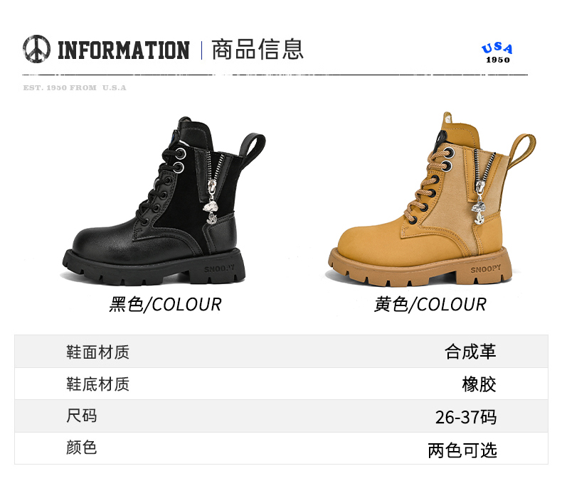This screenshot has height=488, width=562.
Task: Click SNOOPY text on black boot sole
Action: [x=219, y=269]
